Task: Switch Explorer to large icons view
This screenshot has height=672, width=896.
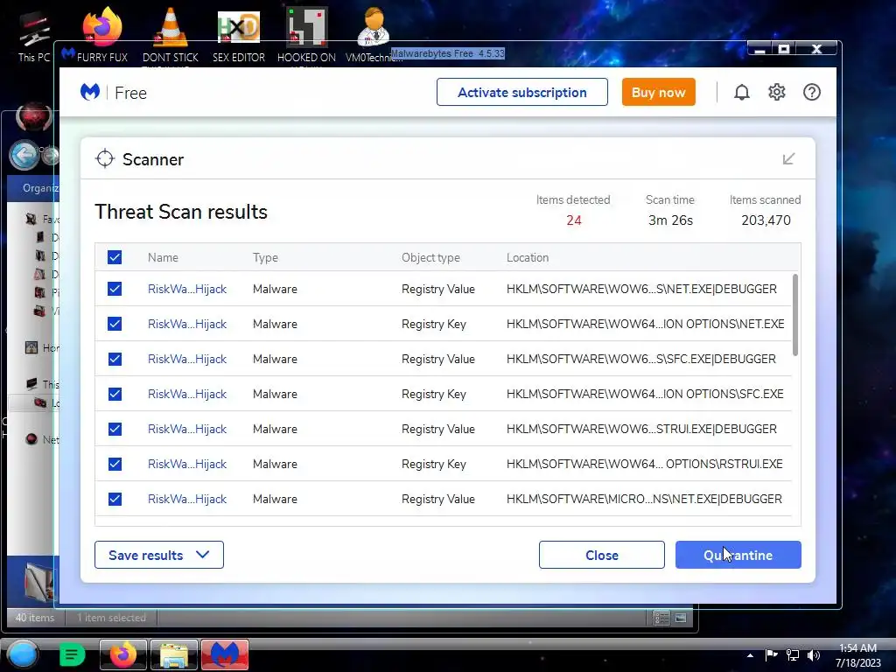Action: click(680, 618)
